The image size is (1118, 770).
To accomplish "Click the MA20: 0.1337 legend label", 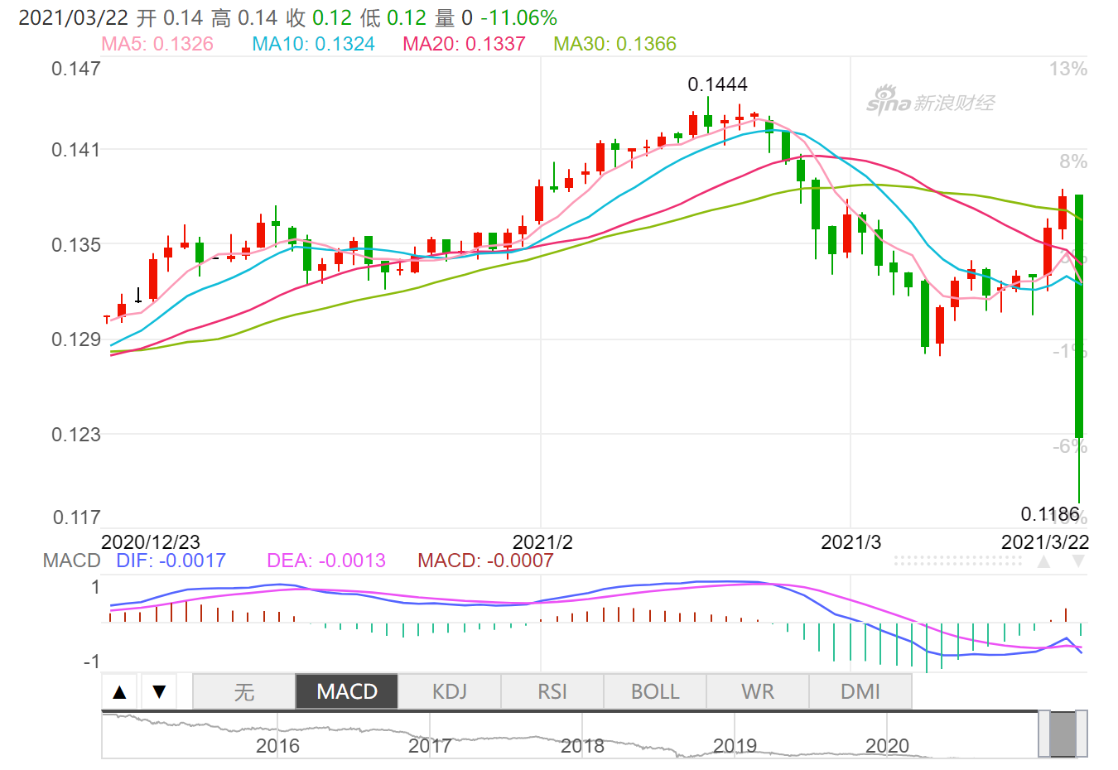I will 464,44.
